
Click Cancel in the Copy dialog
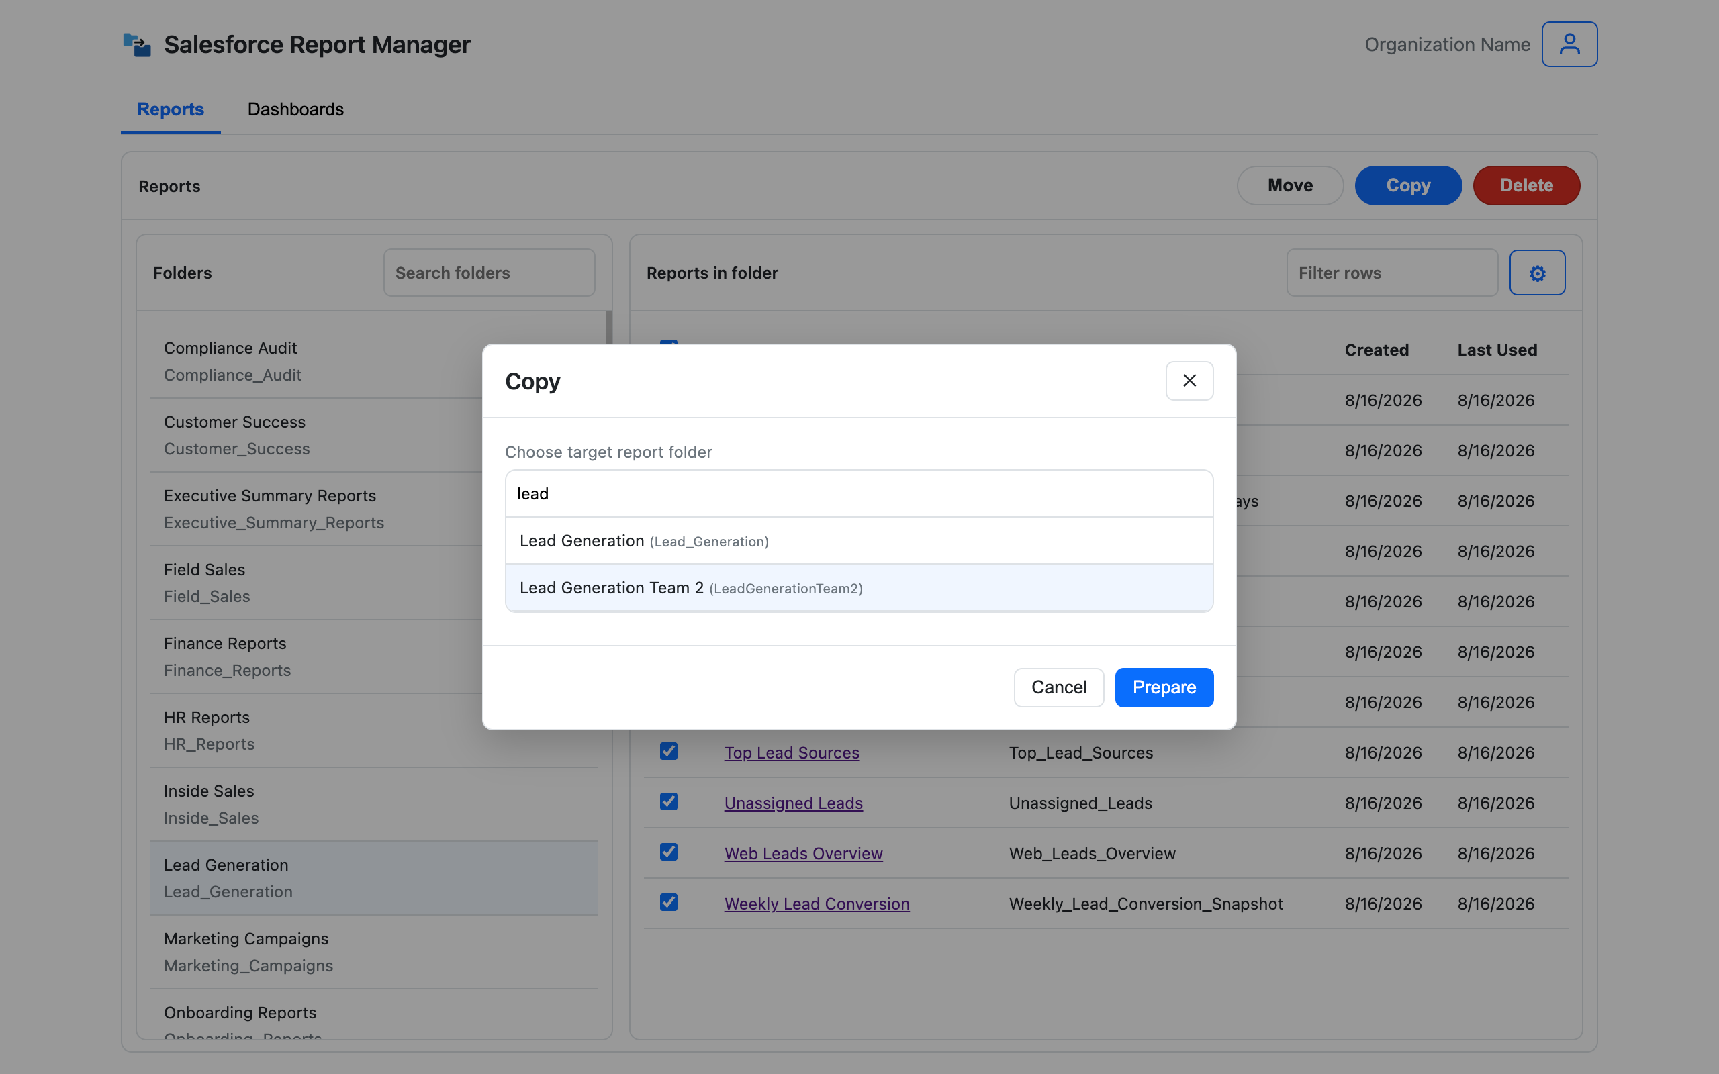click(x=1058, y=687)
